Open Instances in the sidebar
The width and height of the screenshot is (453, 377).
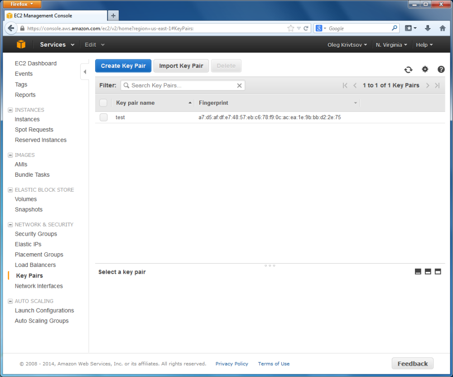27,119
